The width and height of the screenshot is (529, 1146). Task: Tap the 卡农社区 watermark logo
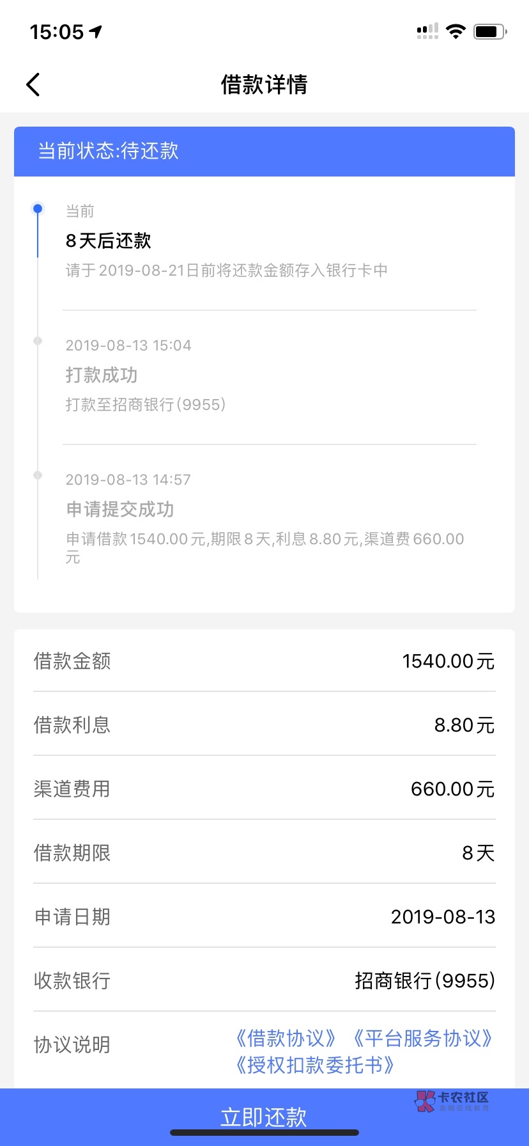click(452, 1101)
